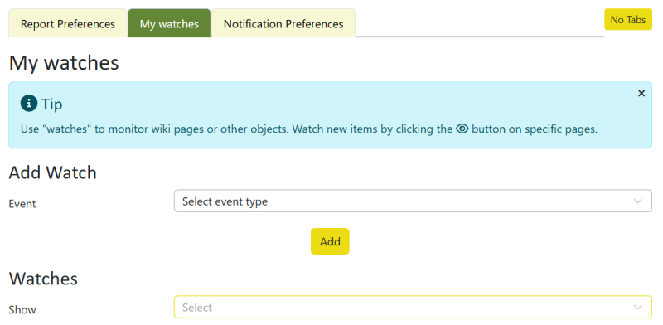
Task: Click the info icon beside Tip
Action: [29, 104]
